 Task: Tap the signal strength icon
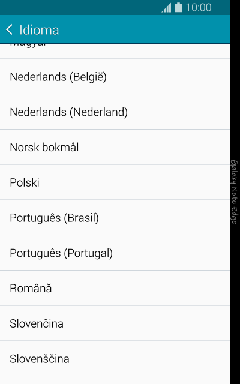point(167,8)
